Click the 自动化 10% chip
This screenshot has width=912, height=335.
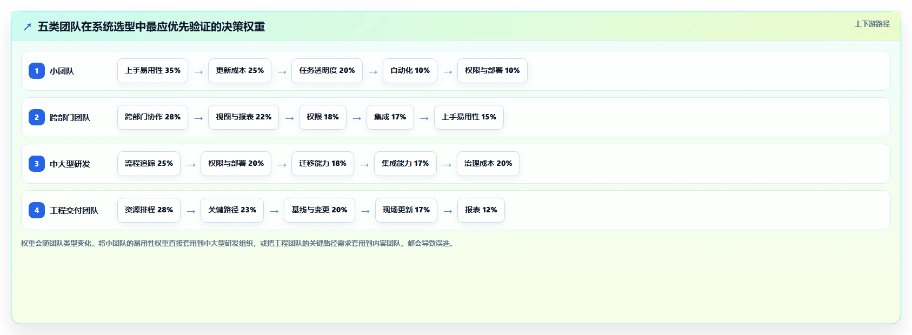pyautogui.click(x=410, y=71)
